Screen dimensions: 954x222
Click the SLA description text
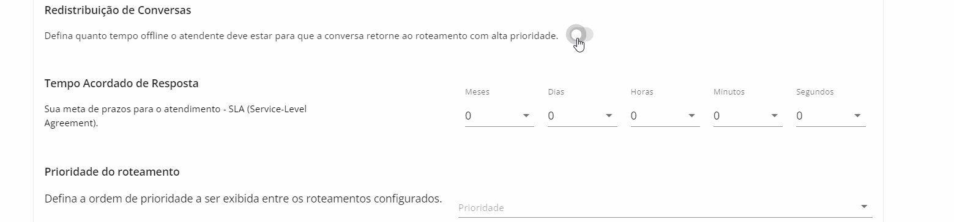coord(176,116)
